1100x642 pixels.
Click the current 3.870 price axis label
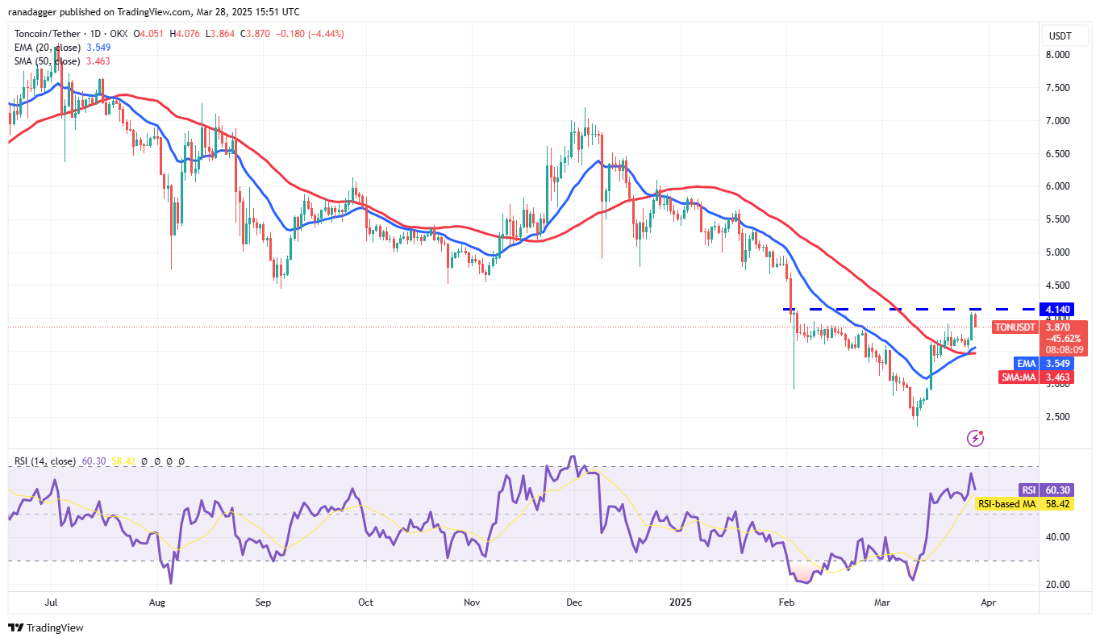[1057, 327]
